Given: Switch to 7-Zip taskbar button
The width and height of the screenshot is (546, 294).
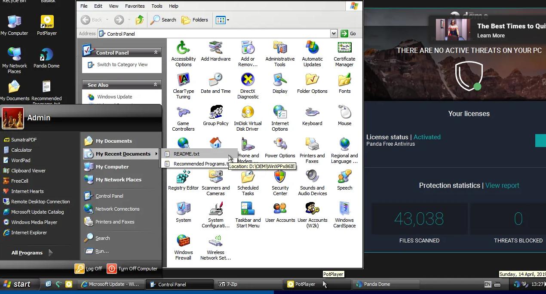Looking at the screenshot, I should (x=248, y=284).
